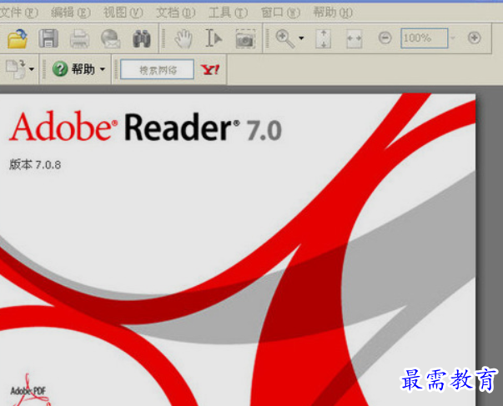Open a file with the folder icon
Viewport: 503px width, 406px height.
[x=18, y=38]
